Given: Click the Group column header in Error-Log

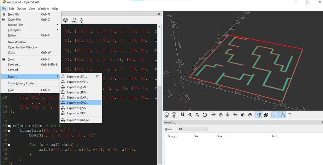Looking at the screenshot, I should coord(172,136).
